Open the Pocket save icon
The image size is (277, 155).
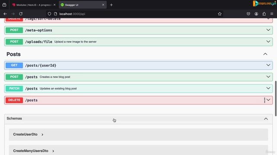click(x=248, y=14)
